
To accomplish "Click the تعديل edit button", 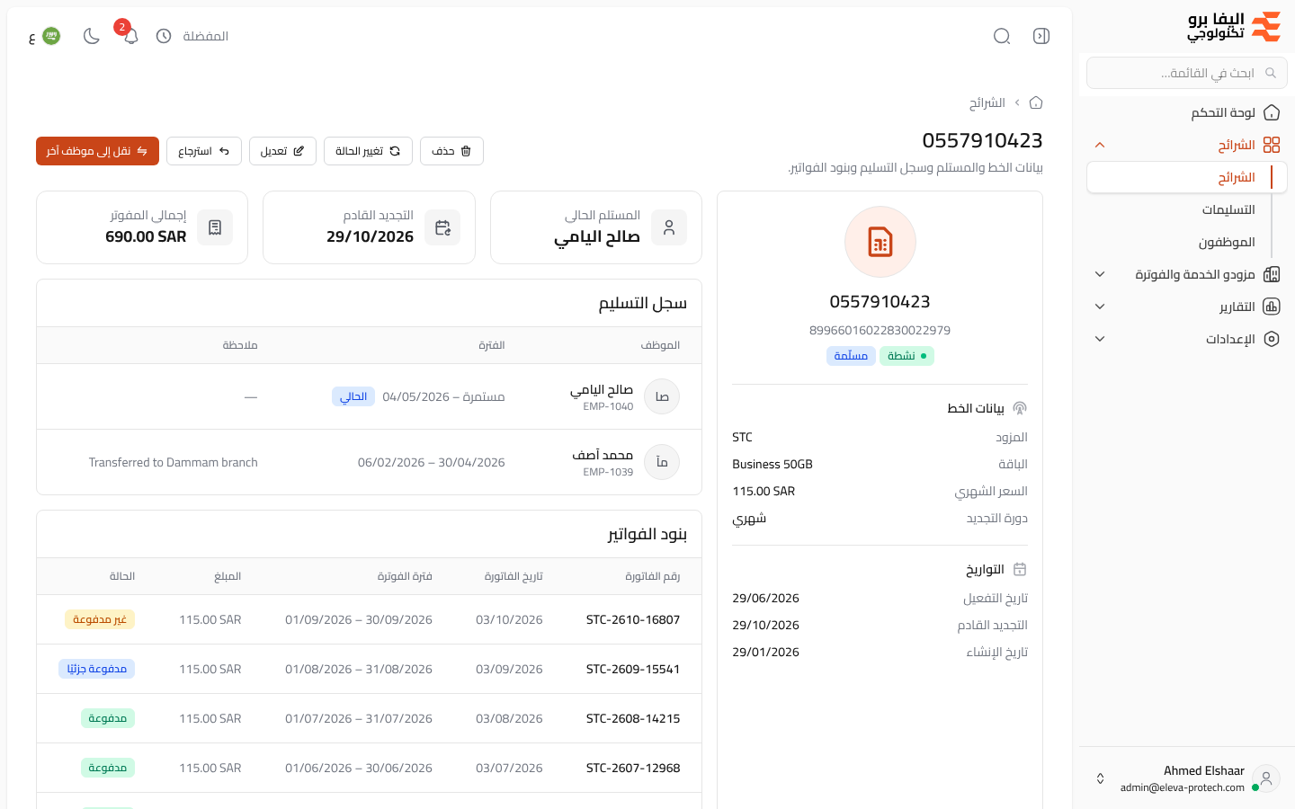I will tap(282, 151).
